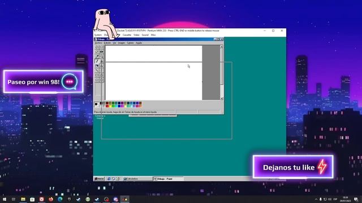Image resolution: width=362 pixels, height=203 pixels.
Task: Click the Show Desktop quick launch icon
Action: (118, 179)
